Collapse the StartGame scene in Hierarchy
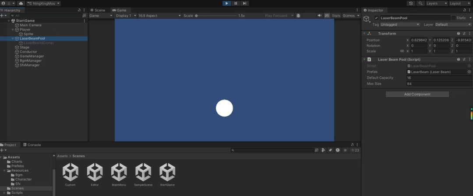 coord(9,21)
